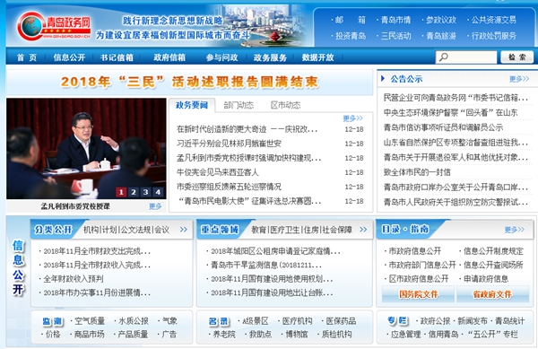Click the 省政府文件 button

tap(492, 294)
